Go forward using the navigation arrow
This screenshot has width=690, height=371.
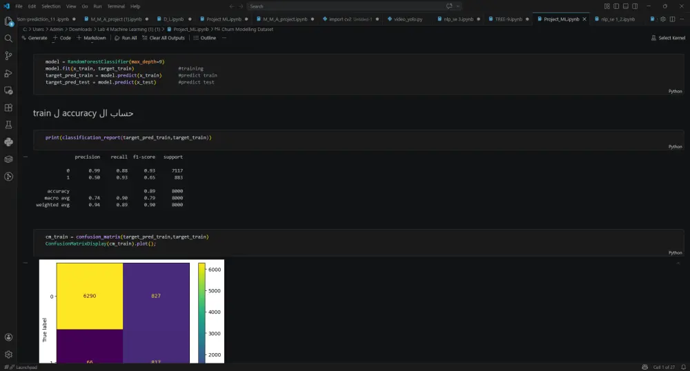[x=241, y=6]
